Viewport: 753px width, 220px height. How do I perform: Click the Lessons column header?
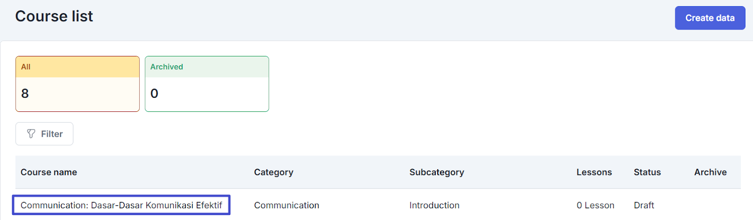[594, 172]
